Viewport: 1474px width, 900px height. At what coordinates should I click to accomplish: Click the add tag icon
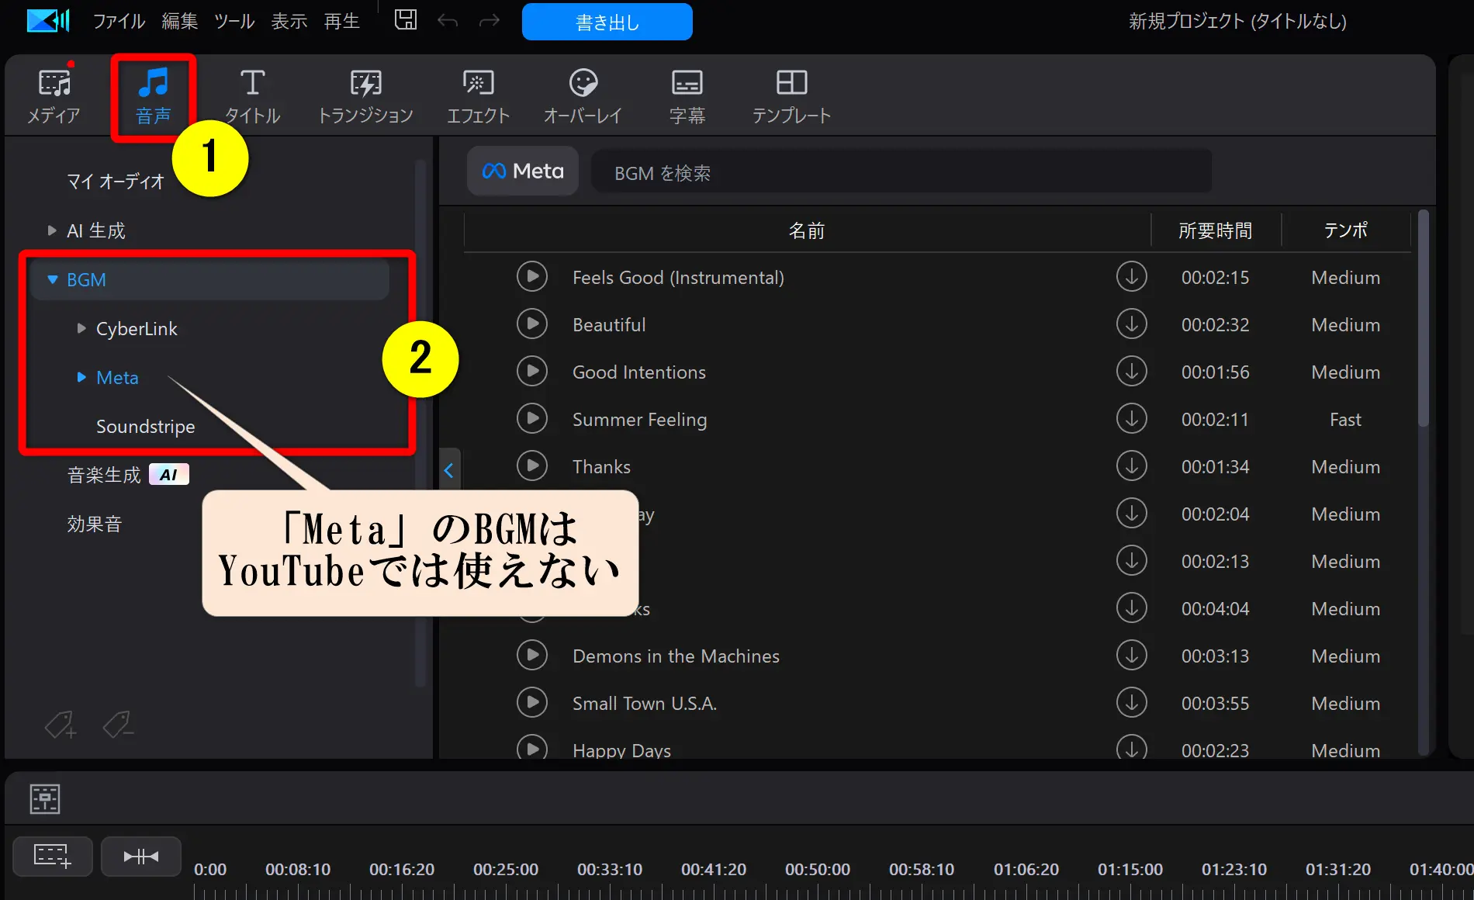[61, 725]
